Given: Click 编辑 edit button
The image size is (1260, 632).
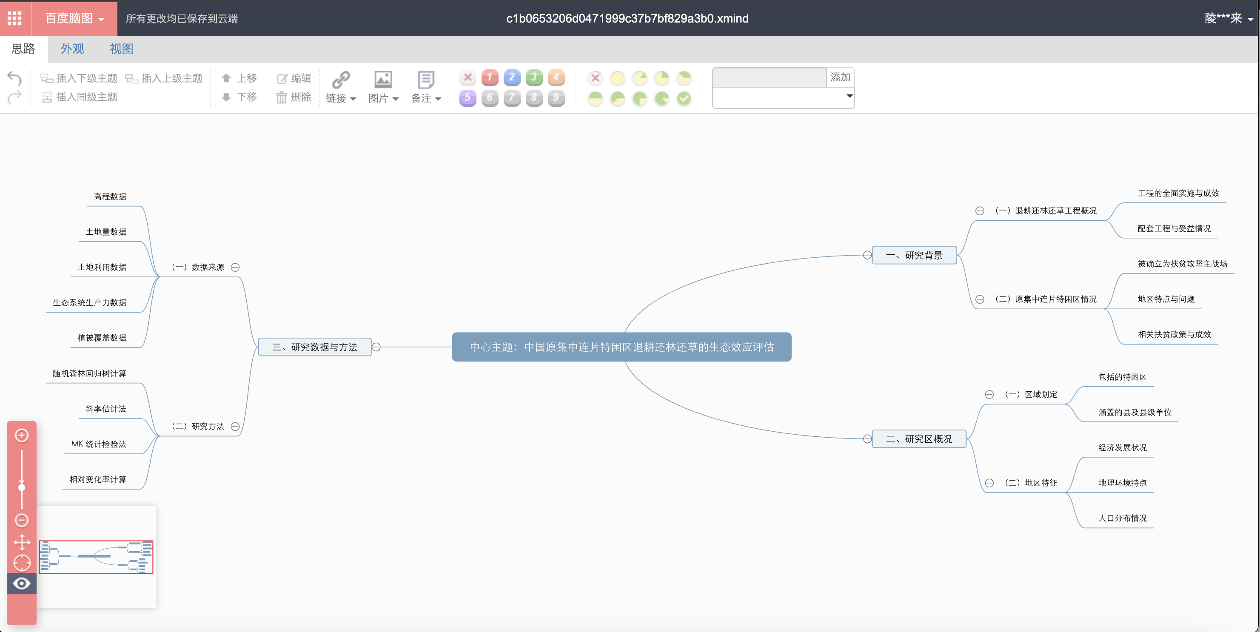Looking at the screenshot, I should coord(294,78).
